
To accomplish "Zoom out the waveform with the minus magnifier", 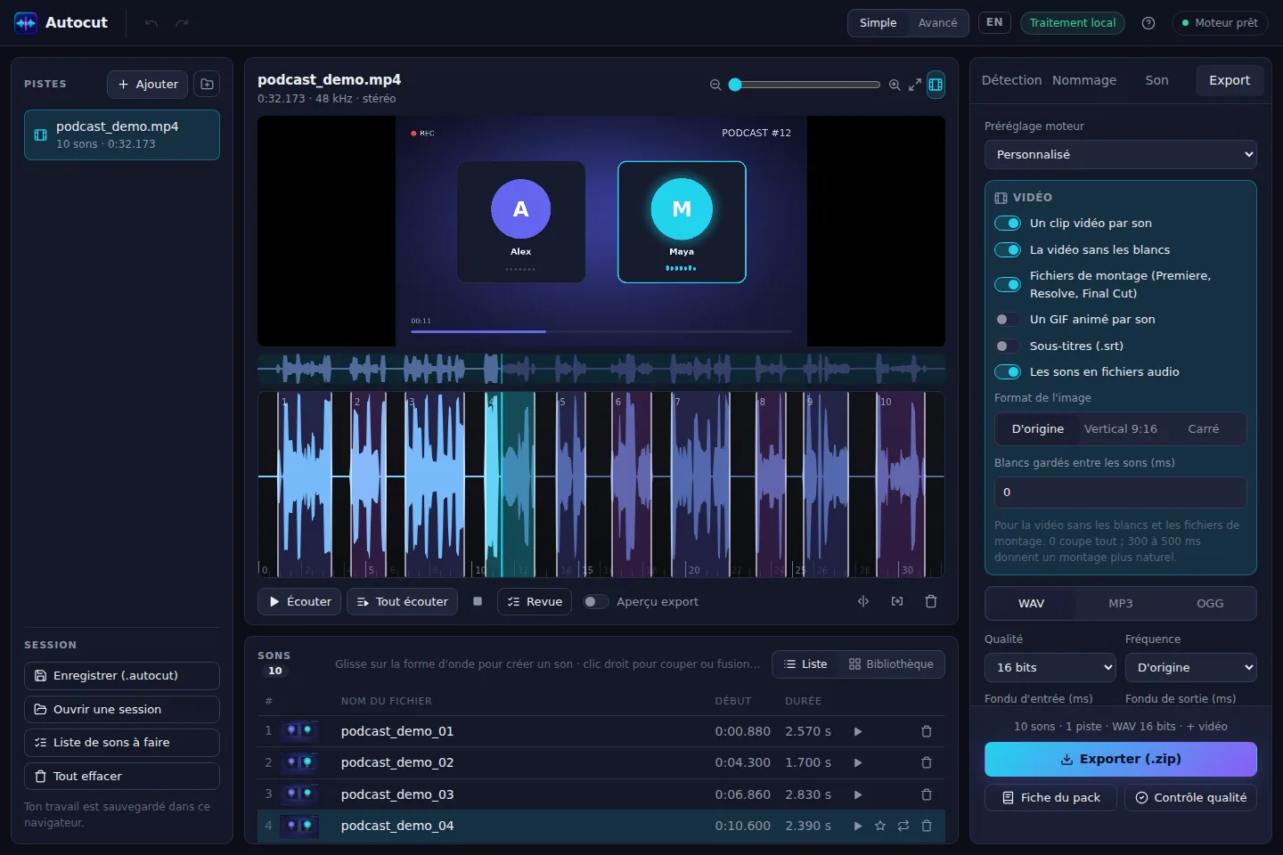I will pos(715,85).
